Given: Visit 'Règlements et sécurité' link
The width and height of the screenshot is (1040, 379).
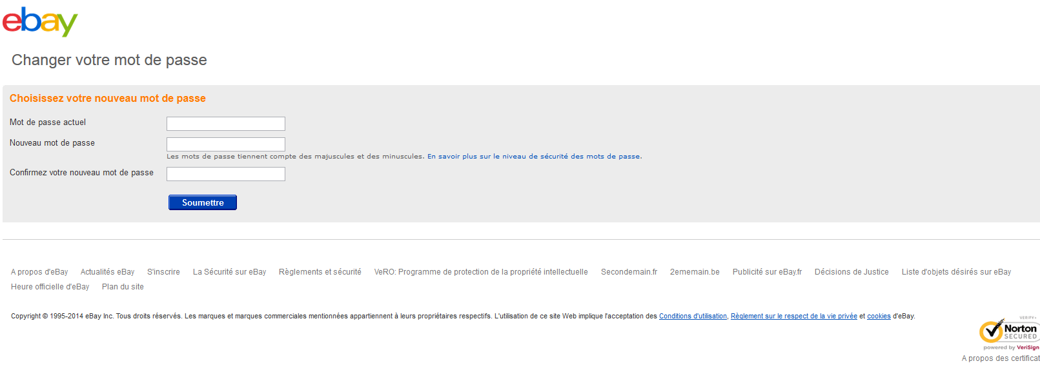Looking at the screenshot, I should tap(320, 272).
